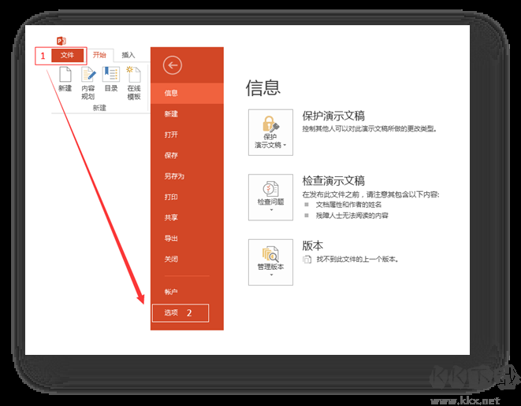Expand the 检查问题 dropdown button
This screenshot has width=521, height=406.
270,197
